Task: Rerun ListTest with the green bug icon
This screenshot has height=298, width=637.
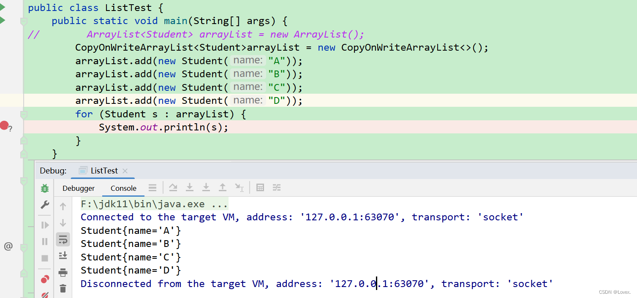Action: pyautogui.click(x=44, y=188)
